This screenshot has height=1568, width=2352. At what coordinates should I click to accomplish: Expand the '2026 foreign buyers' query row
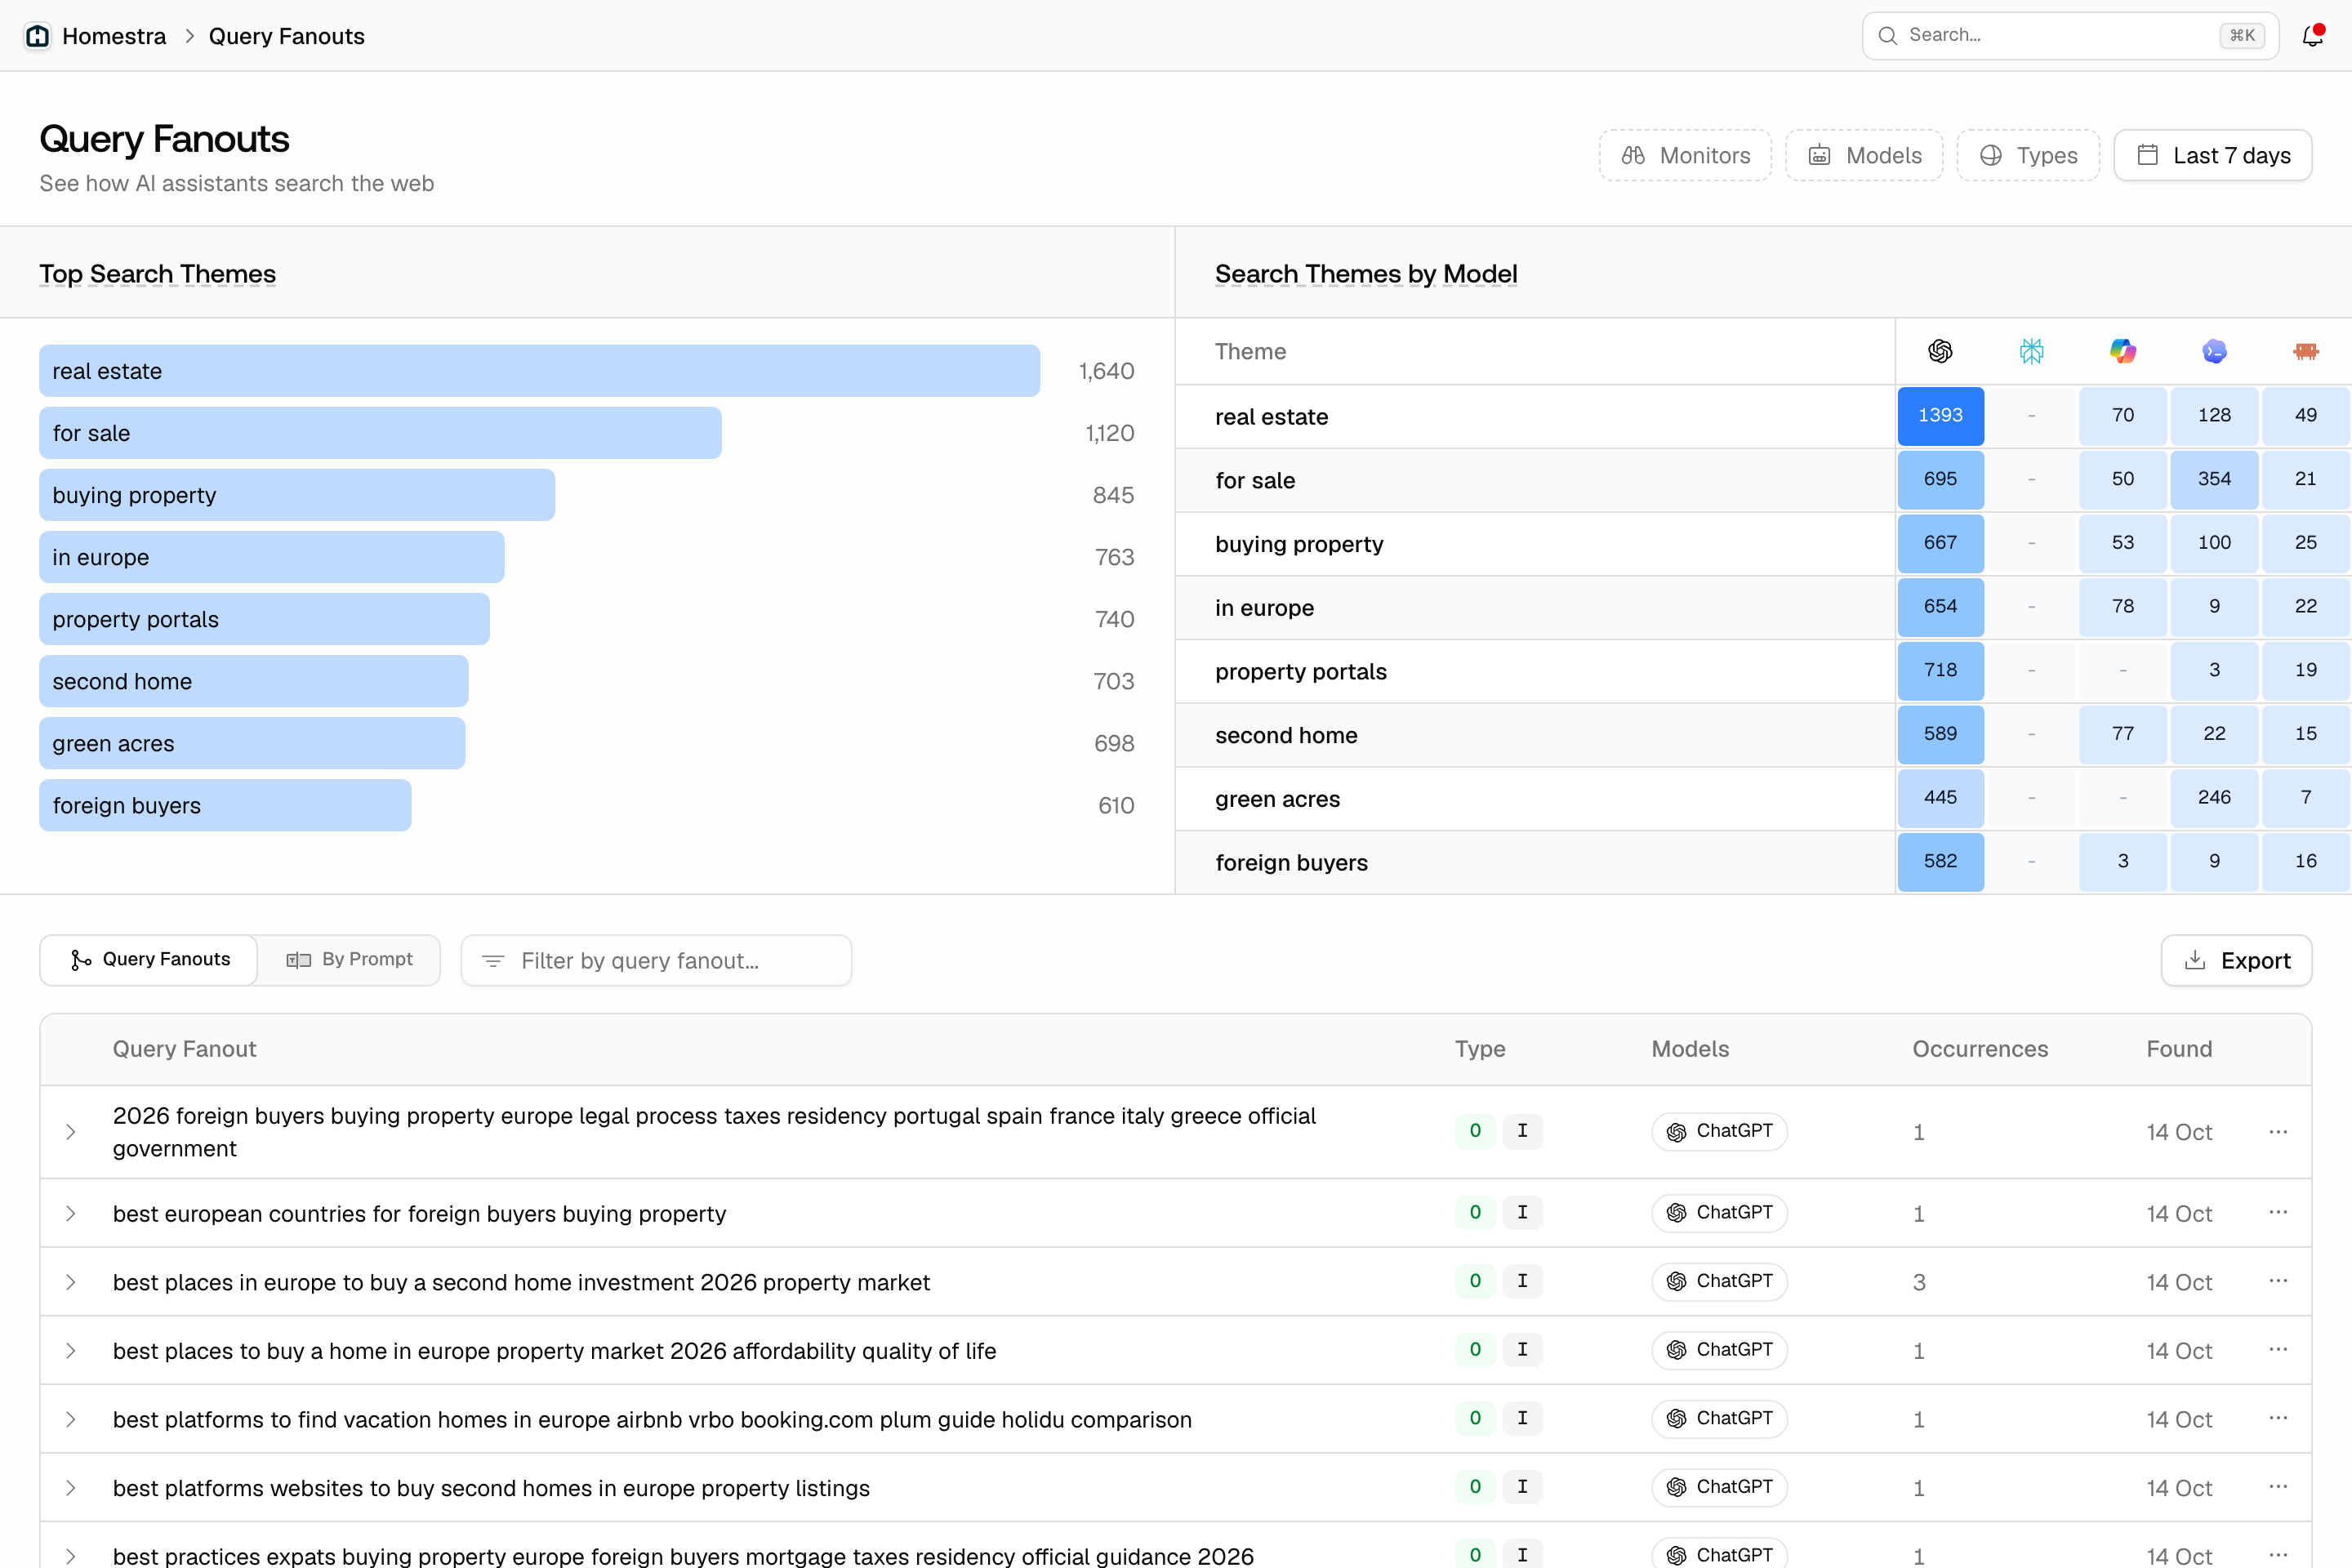click(x=71, y=1132)
